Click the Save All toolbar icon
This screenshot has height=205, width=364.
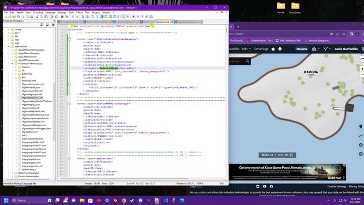(18, 17)
